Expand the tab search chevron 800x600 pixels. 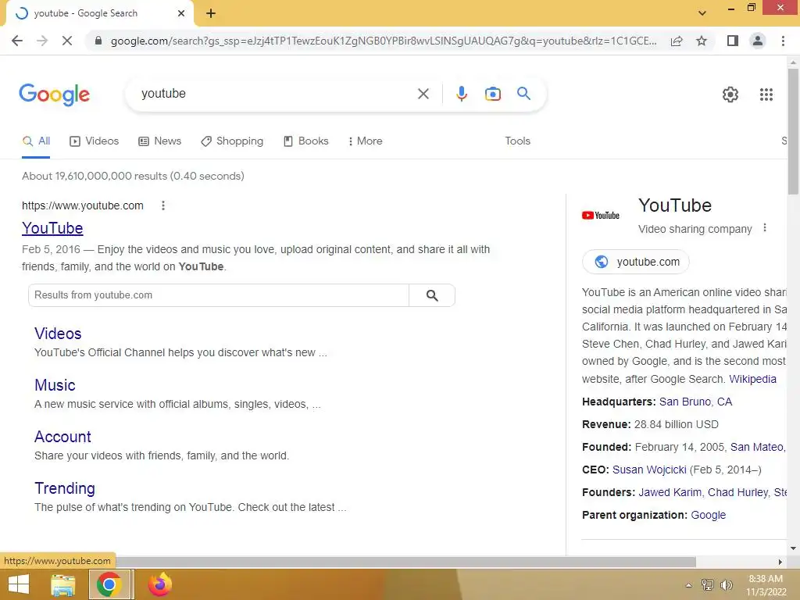pyautogui.click(x=702, y=13)
